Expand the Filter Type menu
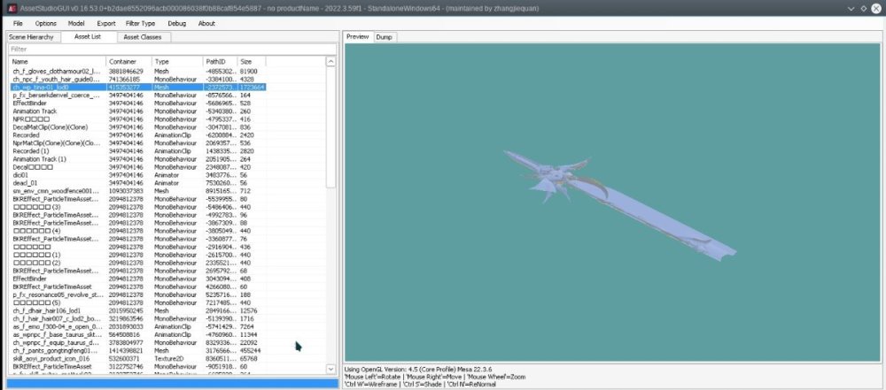 [x=140, y=23]
